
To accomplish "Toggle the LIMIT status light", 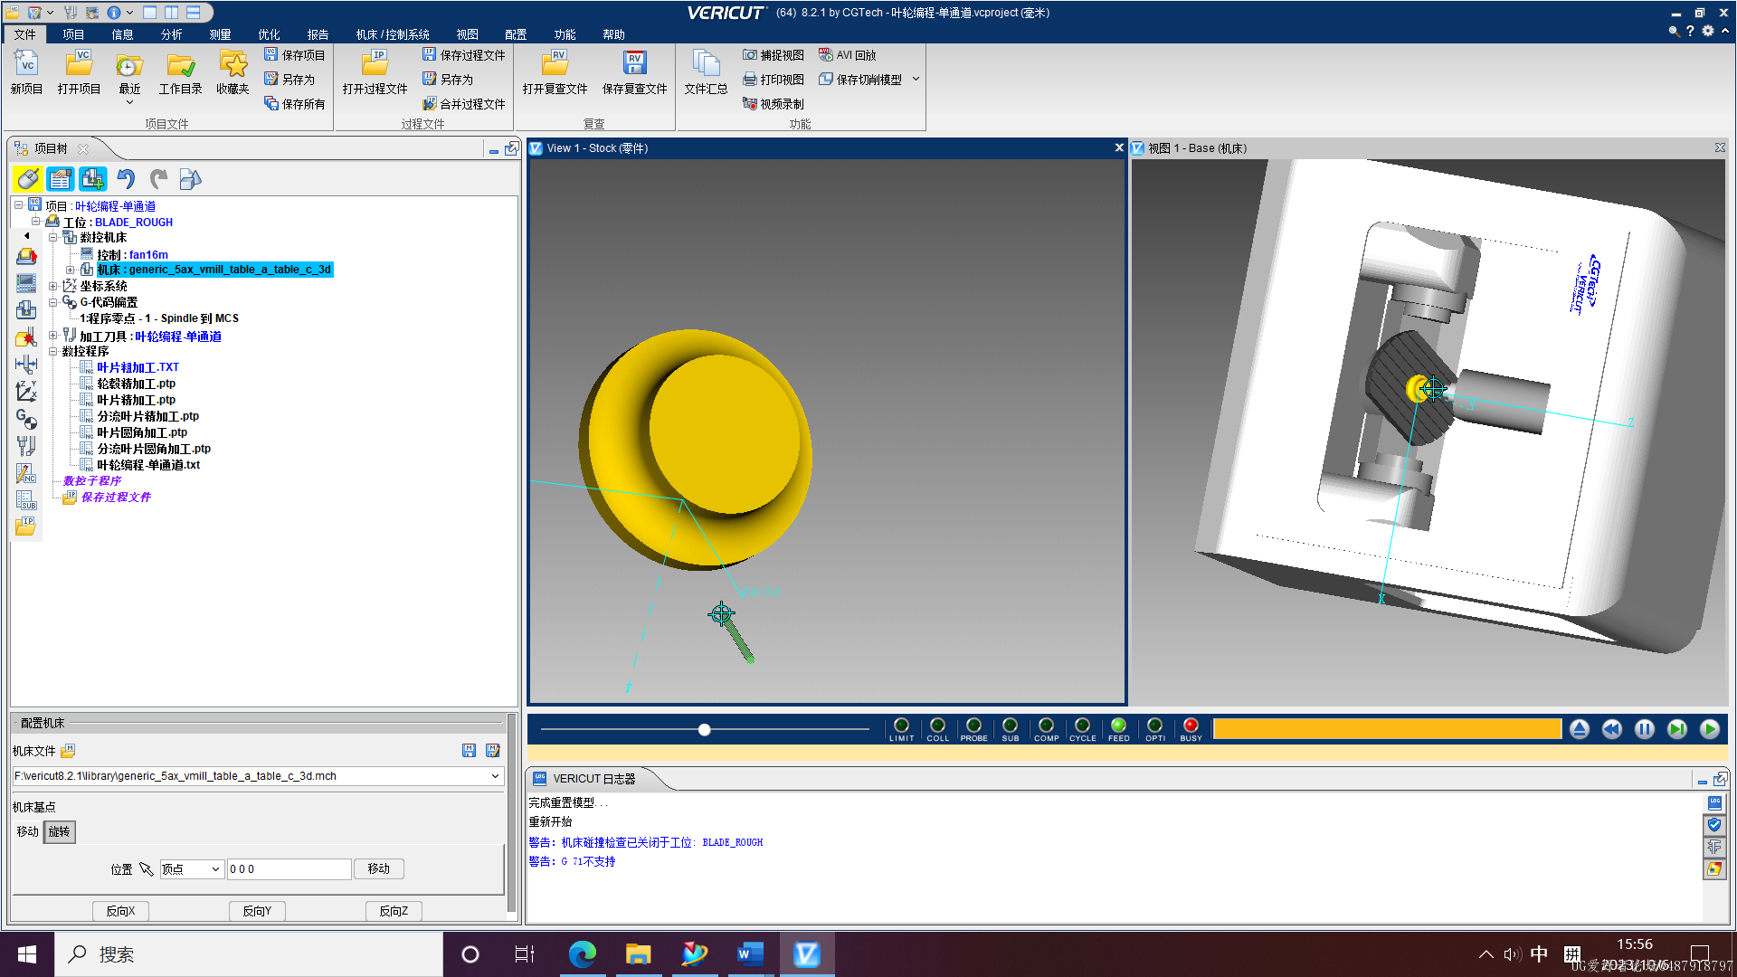I will [x=901, y=726].
